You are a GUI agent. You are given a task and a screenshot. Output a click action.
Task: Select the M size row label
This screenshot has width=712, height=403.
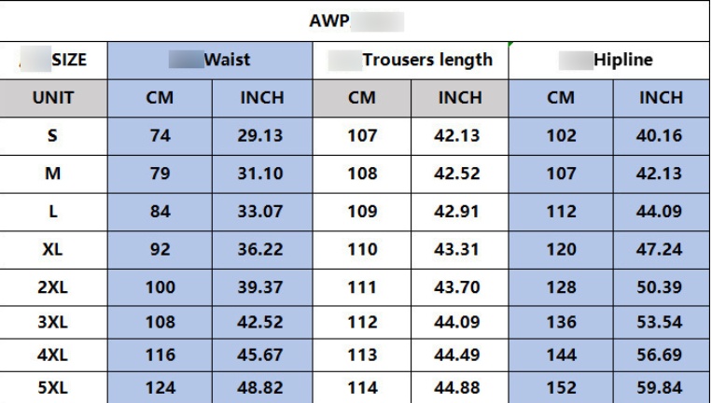[53, 174]
